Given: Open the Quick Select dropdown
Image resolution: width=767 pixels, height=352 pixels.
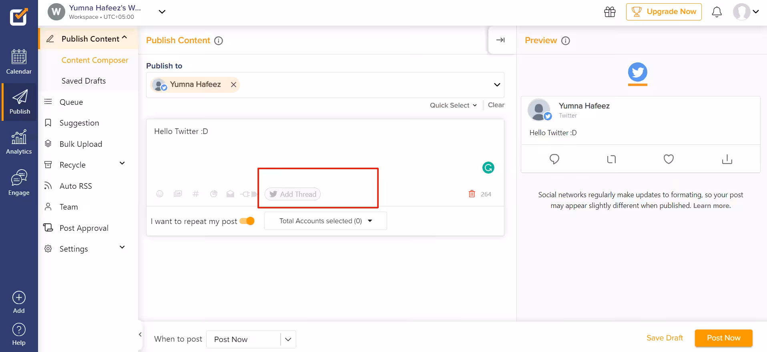Looking at the screenshot, I should [453, 105].
